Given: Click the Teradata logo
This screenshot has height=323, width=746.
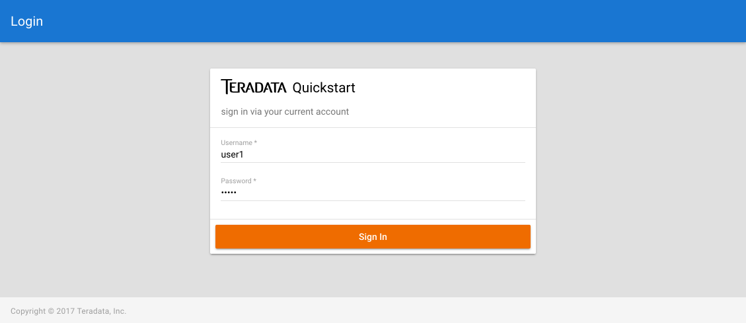Looking at the screenshot, I should (254, 87).
